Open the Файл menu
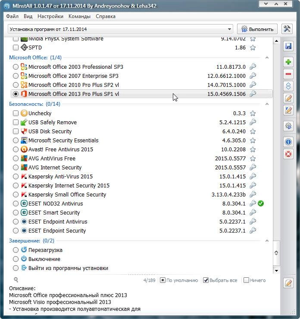Screen dimensions: 300x319 click(12, 16)
